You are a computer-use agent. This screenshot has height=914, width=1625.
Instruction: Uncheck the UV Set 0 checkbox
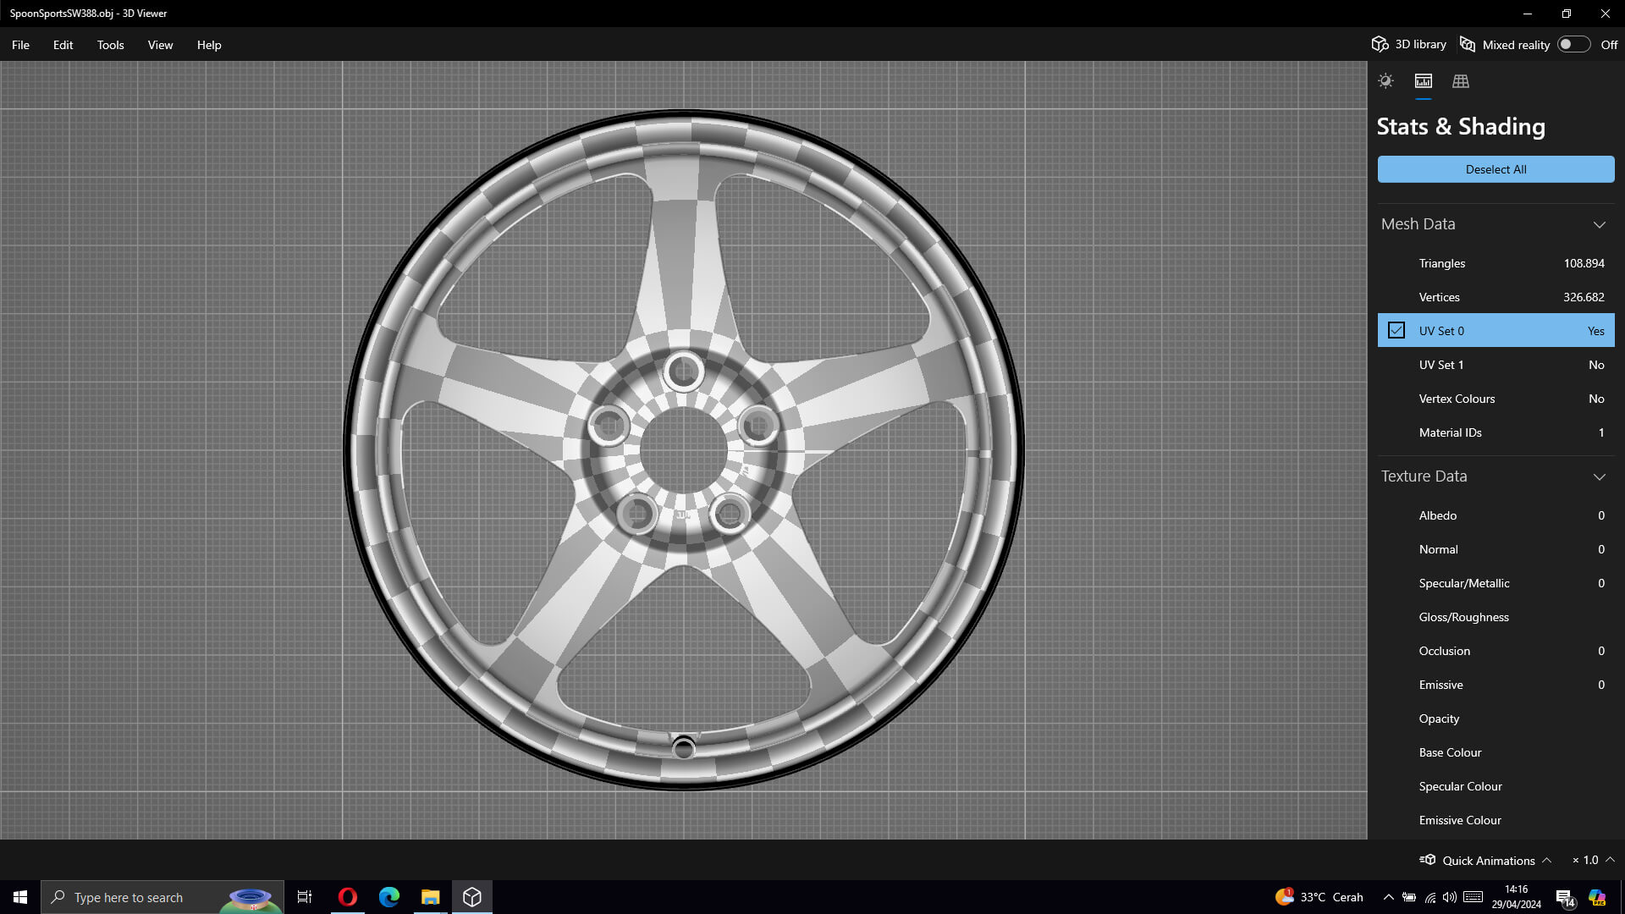(x=1396, y=331)
